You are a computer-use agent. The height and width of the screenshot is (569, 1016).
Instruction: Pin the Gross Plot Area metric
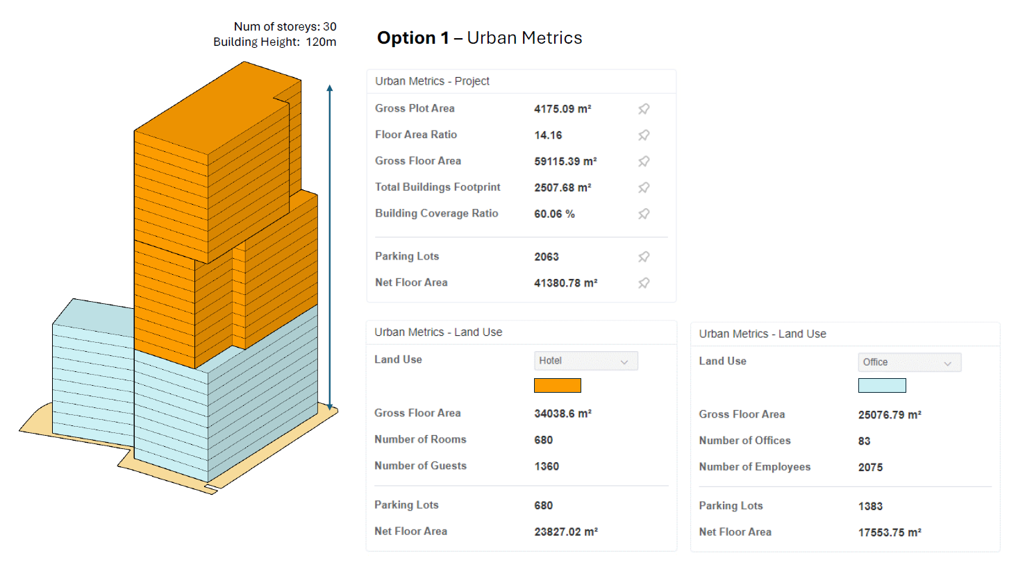644,109
